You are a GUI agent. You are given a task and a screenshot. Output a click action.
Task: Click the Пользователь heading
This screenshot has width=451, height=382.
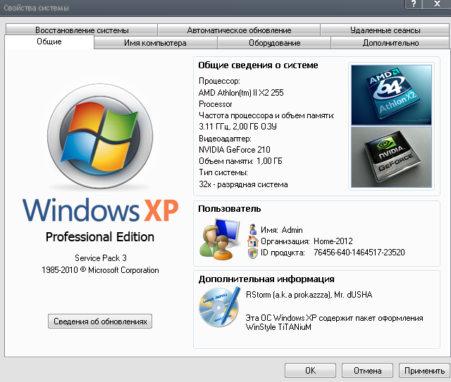coord(230,209)
